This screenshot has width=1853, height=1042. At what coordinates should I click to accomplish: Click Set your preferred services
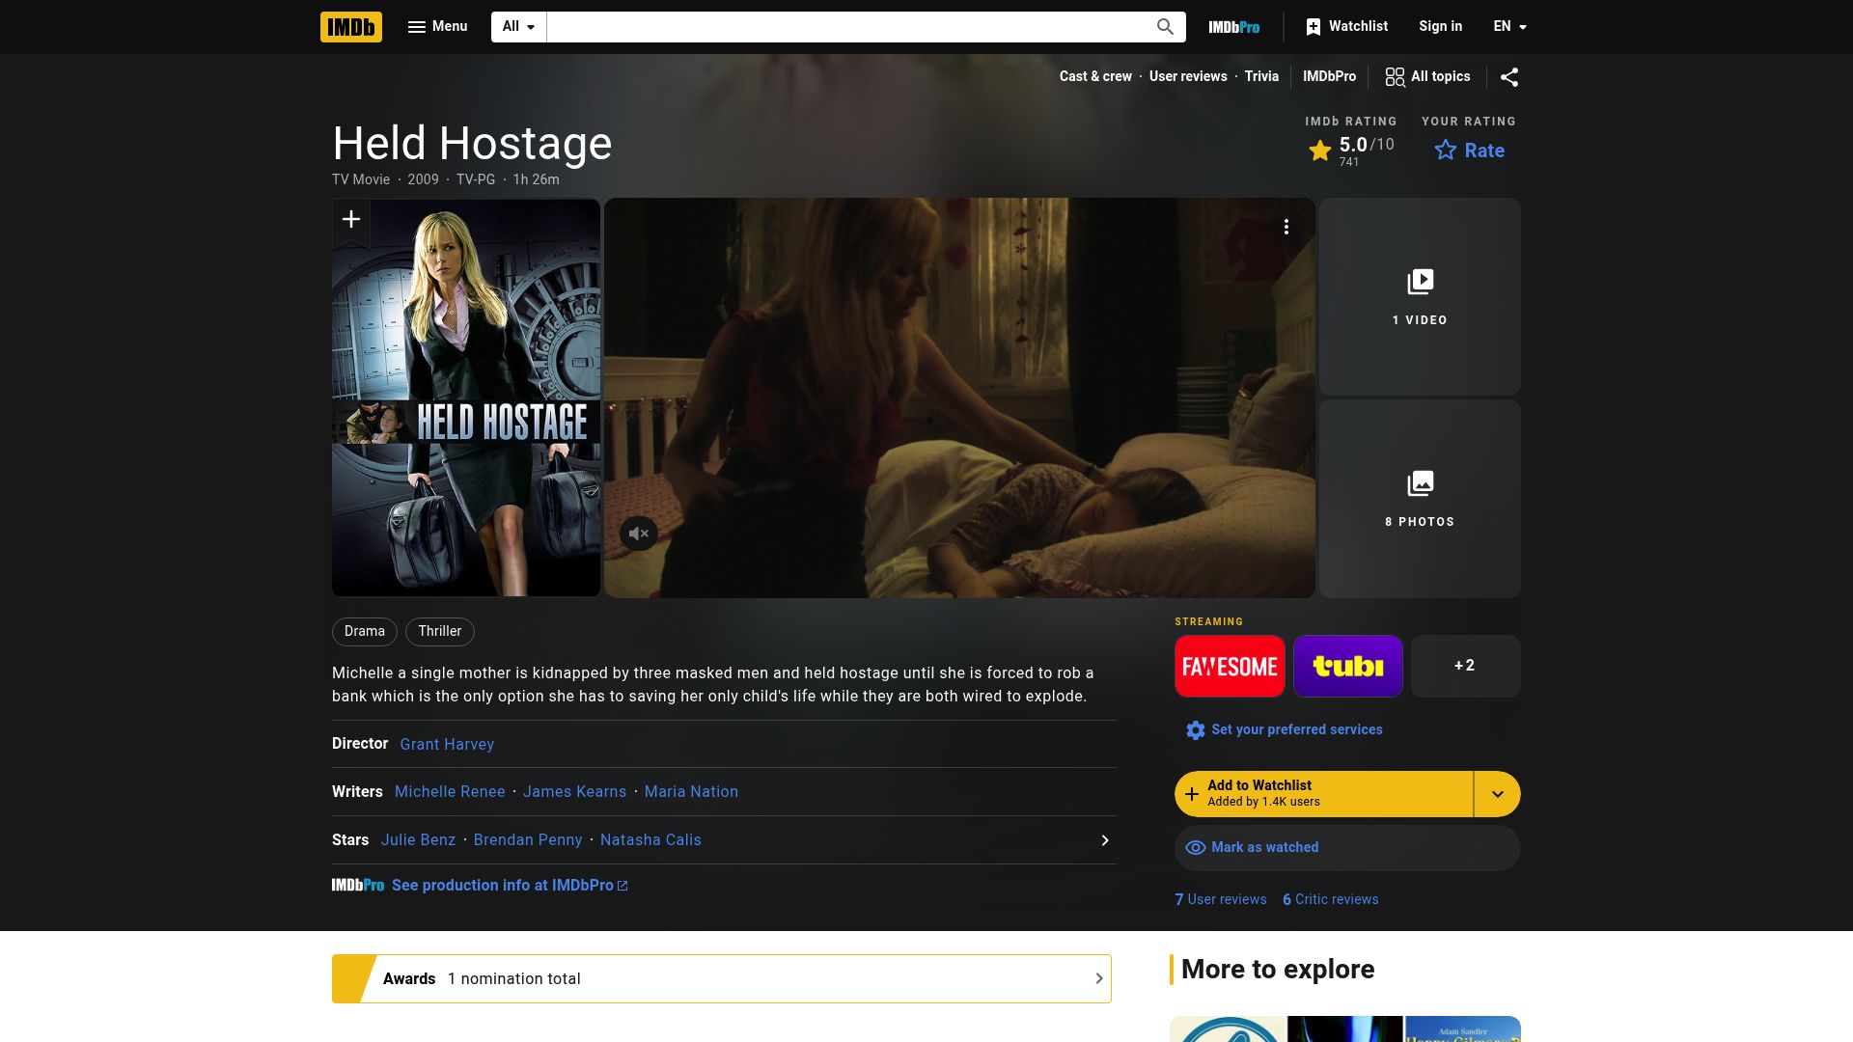click(x=1285, y=730)
